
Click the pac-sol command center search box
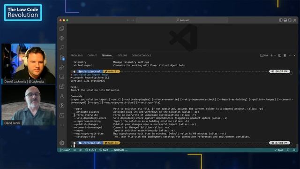(x=182, y=20)
